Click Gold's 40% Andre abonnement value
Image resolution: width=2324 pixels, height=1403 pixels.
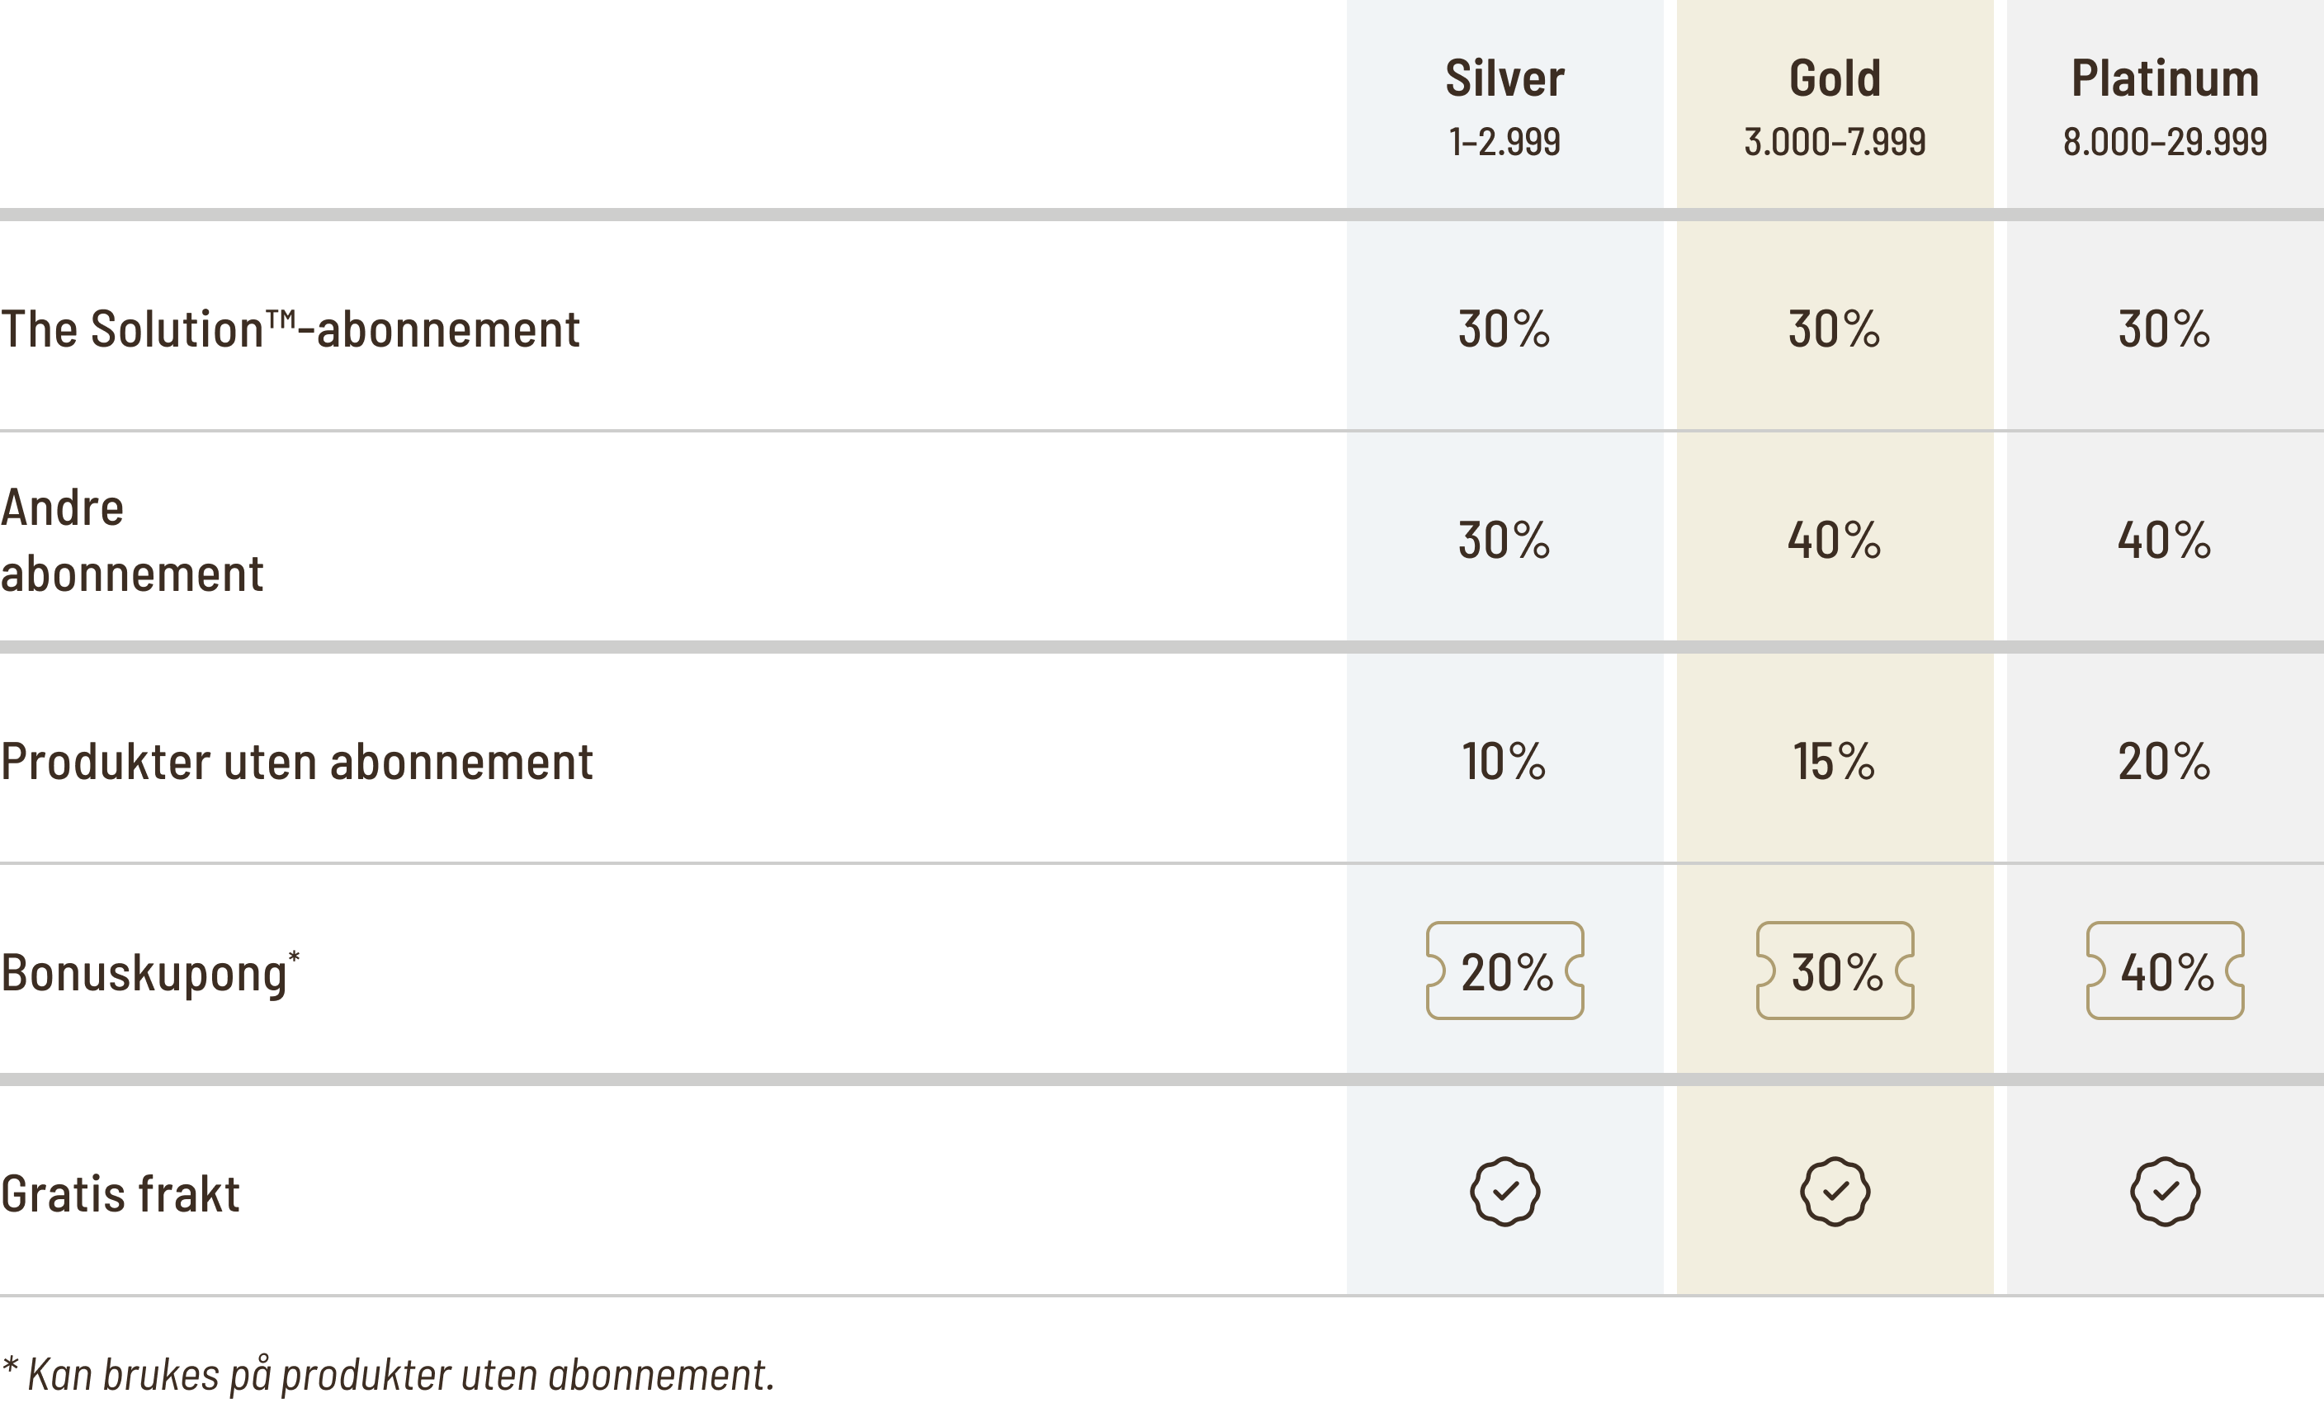tap(1835, 541)
